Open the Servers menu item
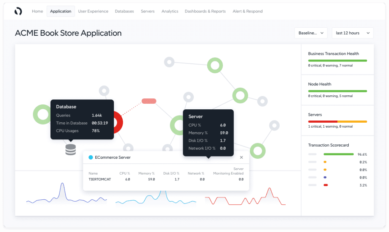 tap(148, 11)
